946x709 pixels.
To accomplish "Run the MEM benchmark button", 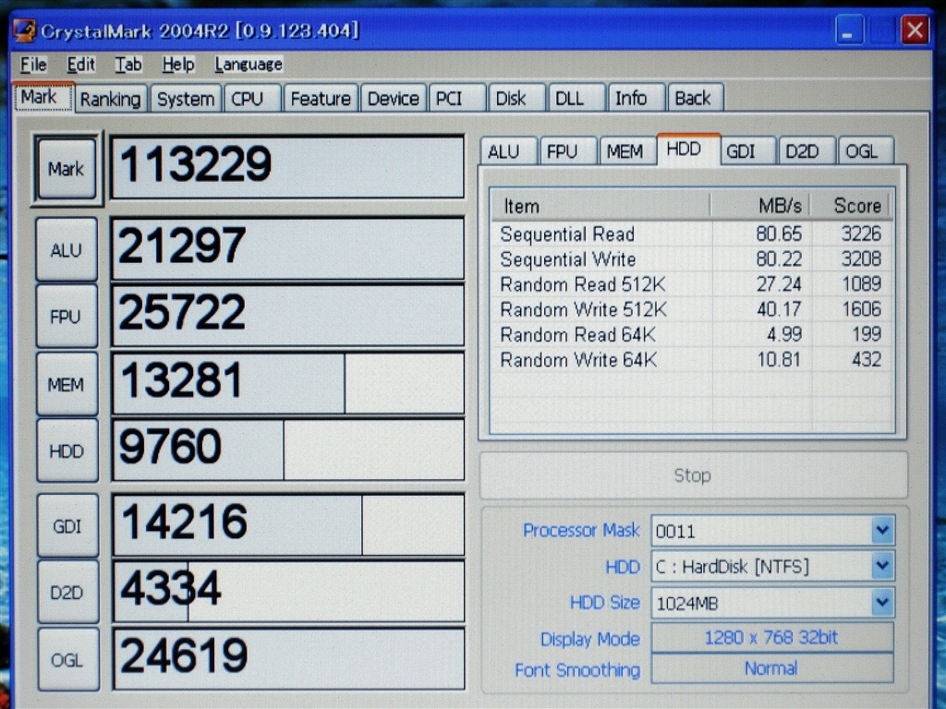I will coord(67,384).
